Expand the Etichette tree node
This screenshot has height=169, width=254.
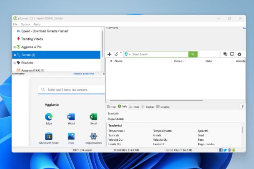[x=15, y=63]
